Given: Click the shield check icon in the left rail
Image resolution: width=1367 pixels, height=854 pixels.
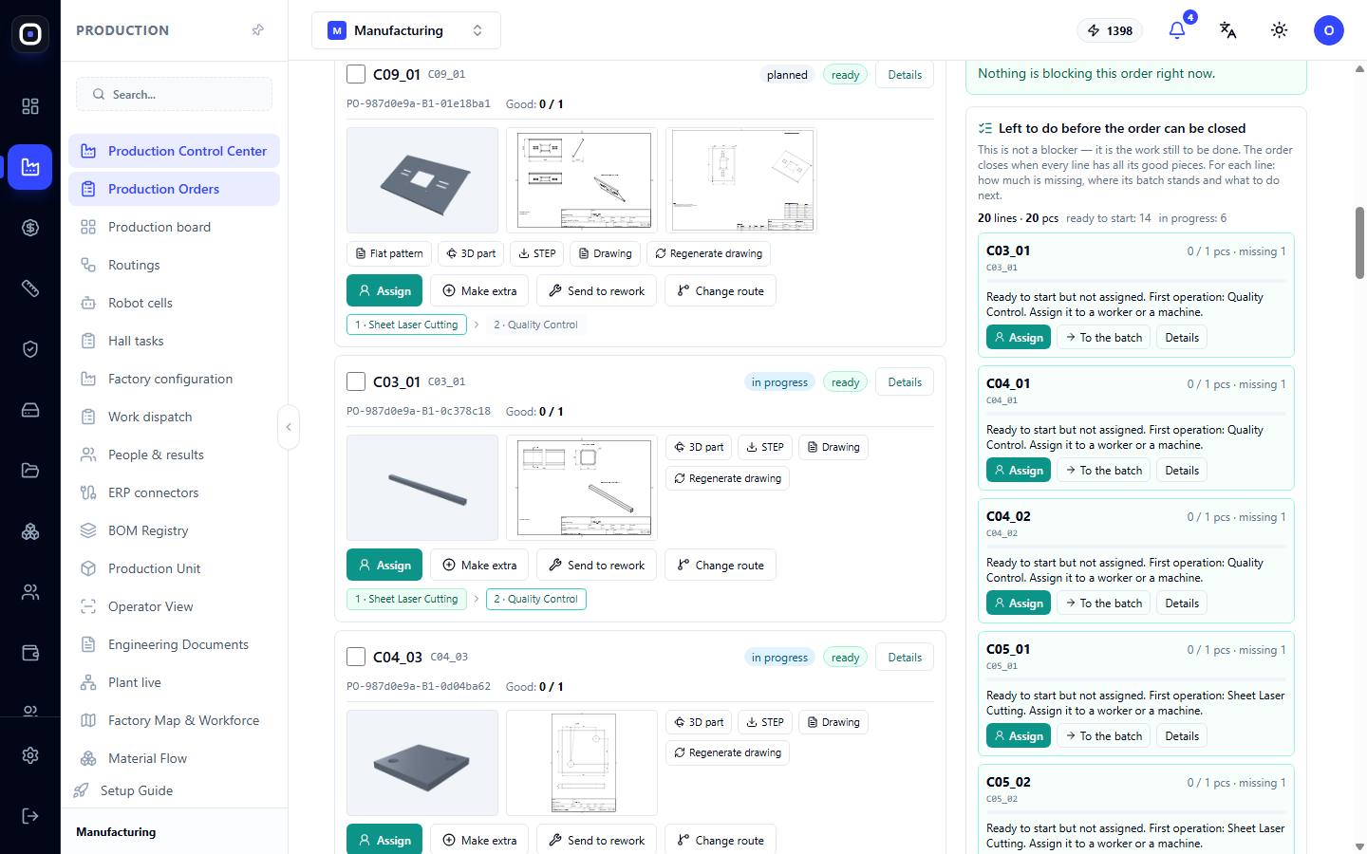Looking at the screenshot, I should 30,349.
